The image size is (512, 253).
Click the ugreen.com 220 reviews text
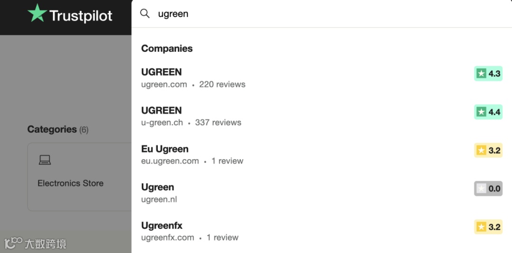click(193, 84)
